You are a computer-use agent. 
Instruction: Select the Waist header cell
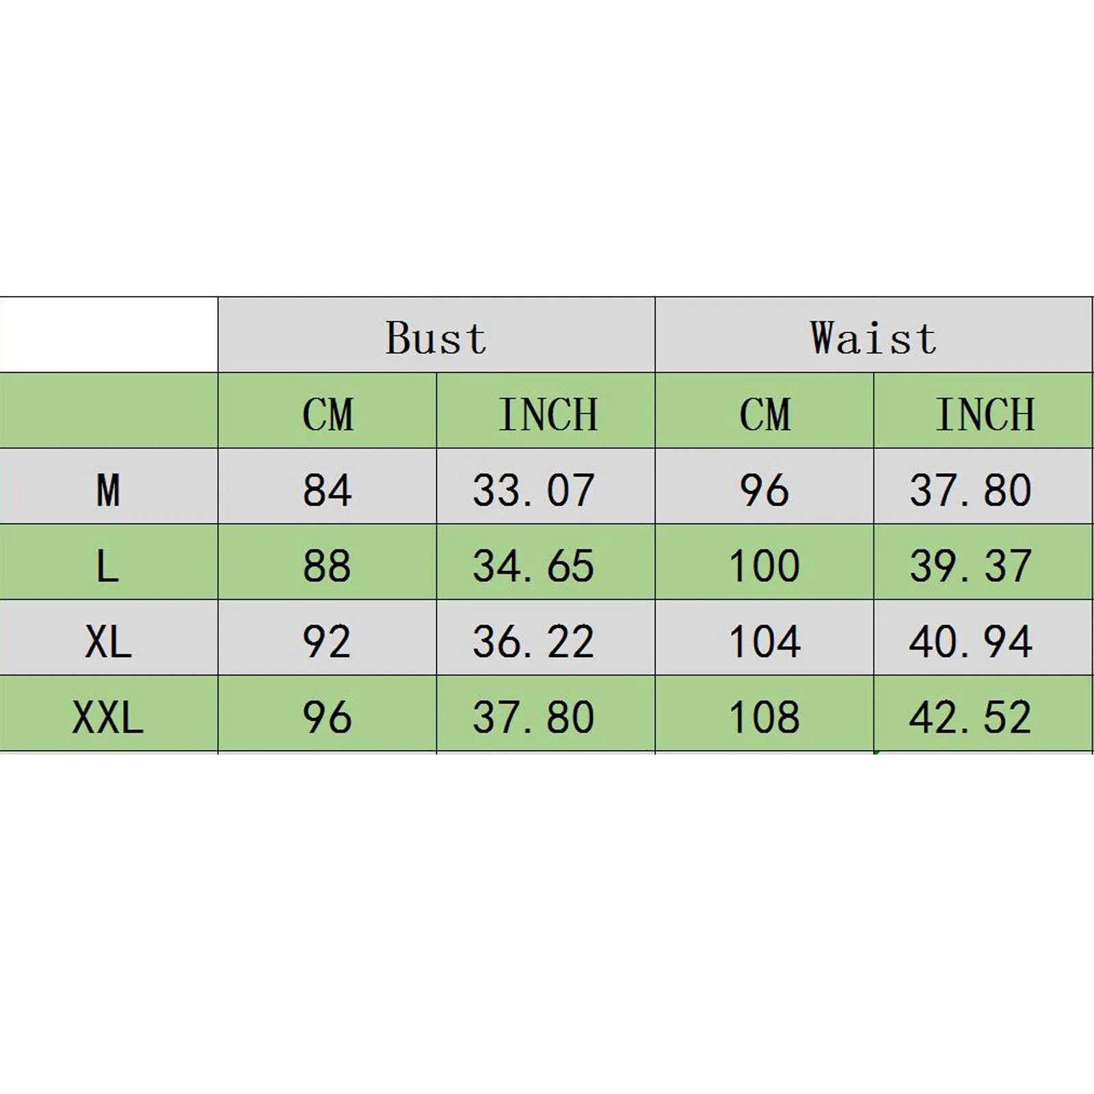pyautogui.click(x=874, y=335)
